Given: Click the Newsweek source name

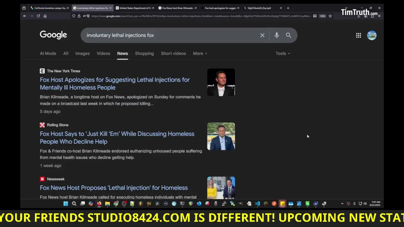Looking at the screenshot, I should pos(56,179).
